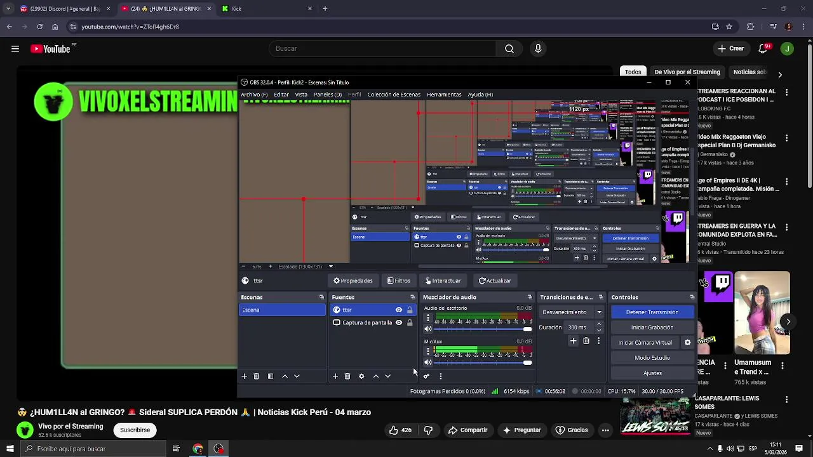Click Iniciar Grabación button
Image resolution: width=813 pixels, height=457 pixels.
[x=652, y=328]
